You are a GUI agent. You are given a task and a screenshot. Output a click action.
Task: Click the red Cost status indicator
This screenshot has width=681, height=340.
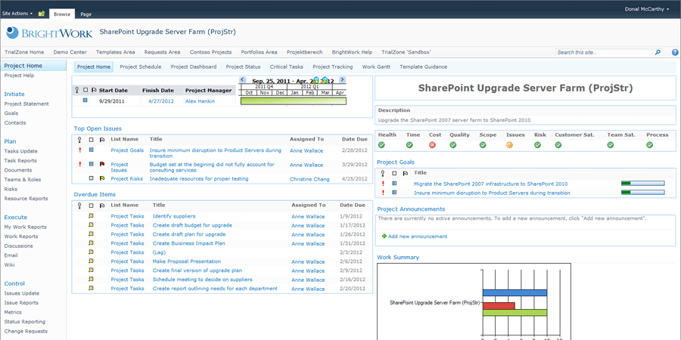tap(432, 145)
